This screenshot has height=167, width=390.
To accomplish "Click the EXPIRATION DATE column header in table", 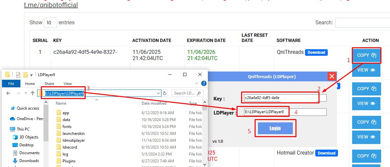I will pos(206,40).
